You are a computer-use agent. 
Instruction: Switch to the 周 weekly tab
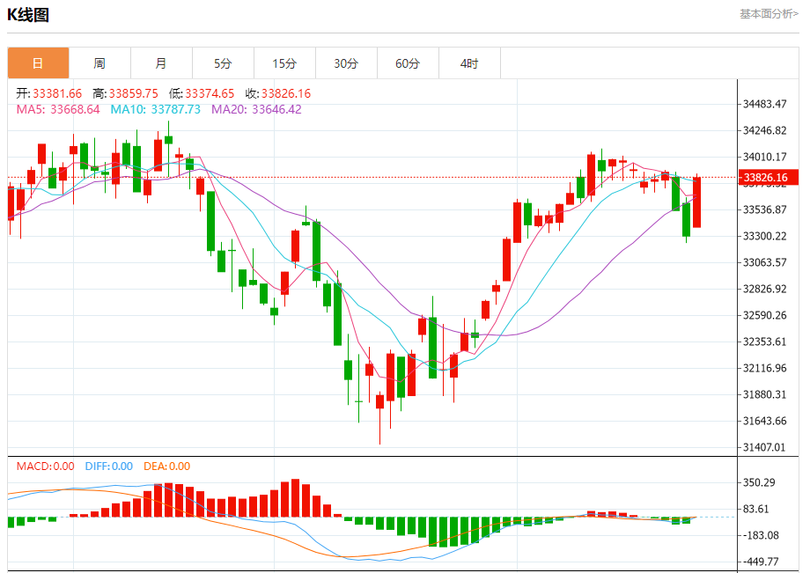pyautogui.click(x=99, y=63)
